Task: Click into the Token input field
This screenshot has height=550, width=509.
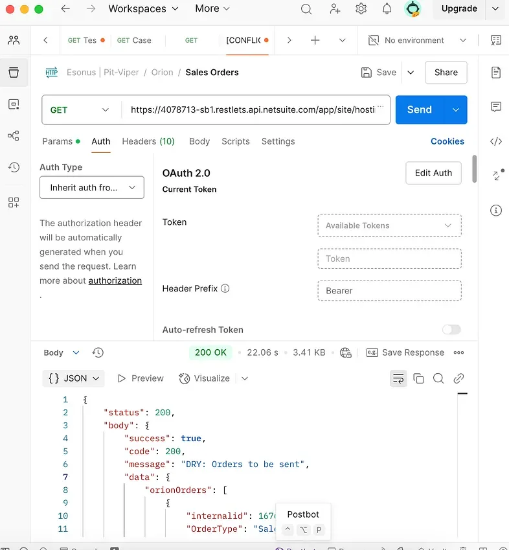Action: click(x=389, y=258)
